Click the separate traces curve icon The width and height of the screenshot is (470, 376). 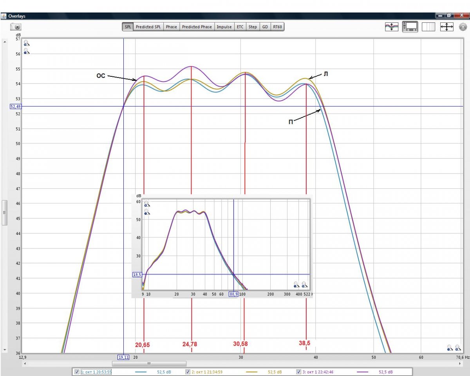(392, 27)
